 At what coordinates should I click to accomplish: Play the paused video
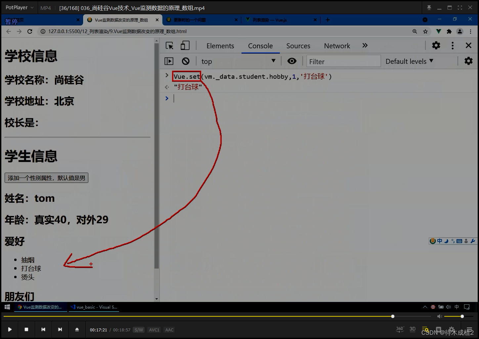click(10, 329)
